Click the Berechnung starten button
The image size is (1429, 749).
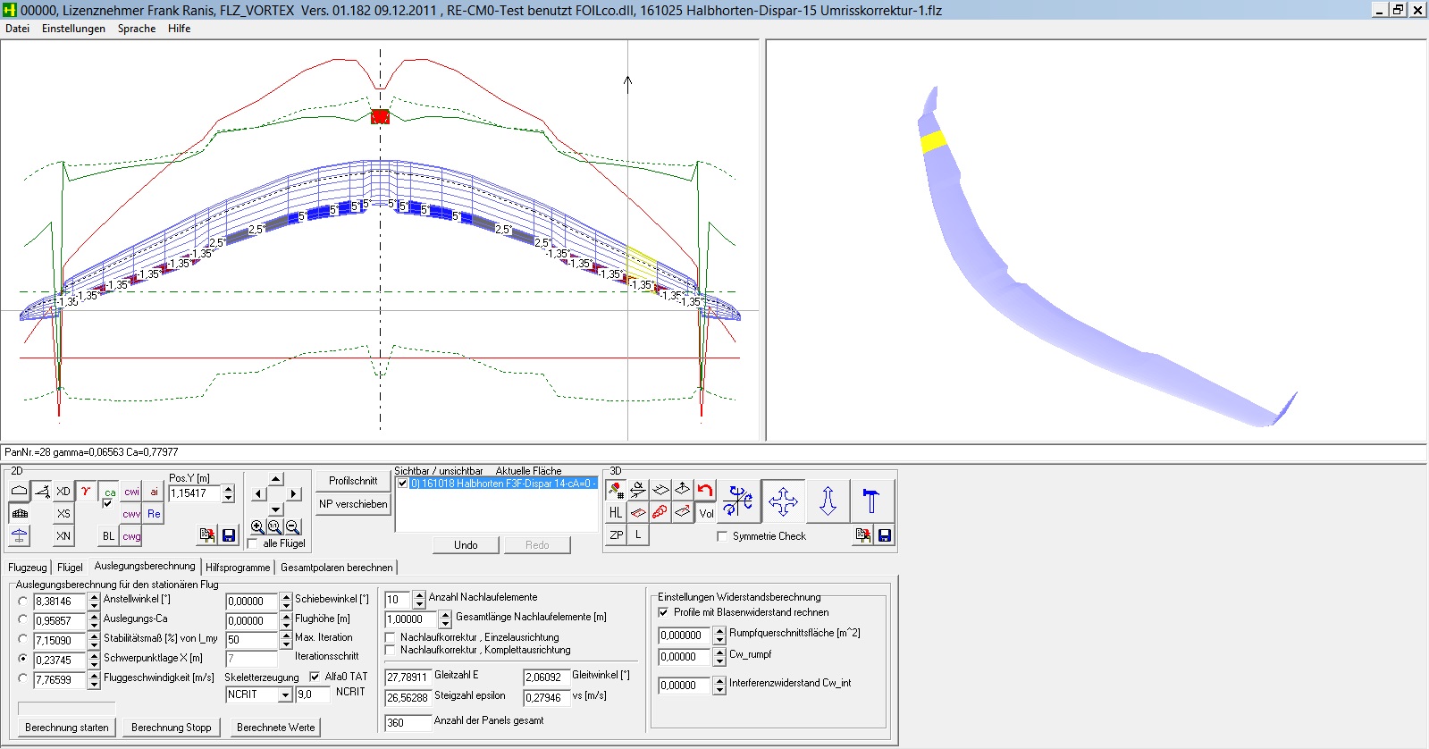[x=67, y=728]
